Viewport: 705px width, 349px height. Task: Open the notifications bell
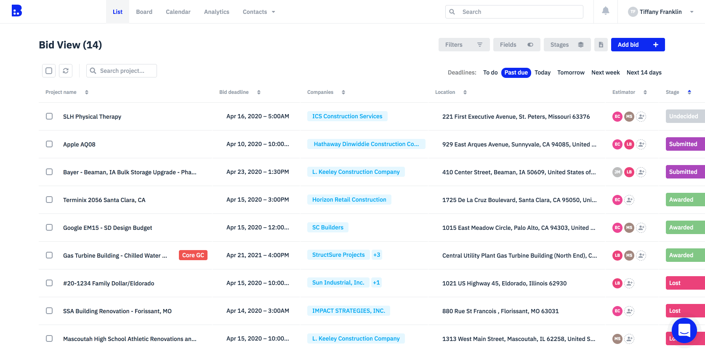click(605, 11)
